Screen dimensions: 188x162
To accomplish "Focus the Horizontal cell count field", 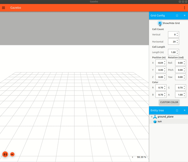I will pyautogui.click(x=173, y=42).
